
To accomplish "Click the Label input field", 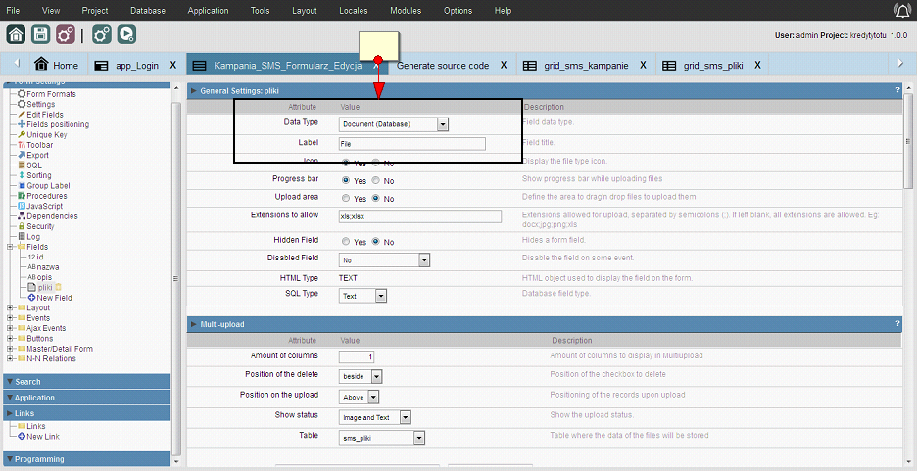I will 412,144.
